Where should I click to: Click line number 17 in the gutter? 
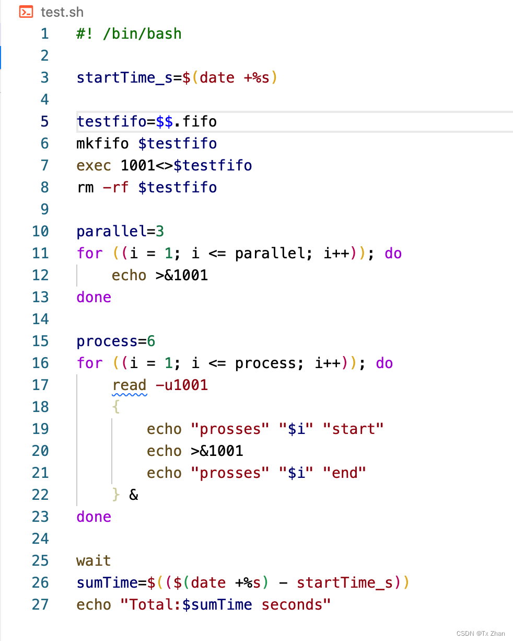[40, 385]
